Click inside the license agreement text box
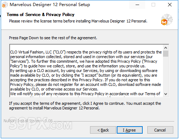The height and width of the screenshot is (139, 179). pos(86,71)
